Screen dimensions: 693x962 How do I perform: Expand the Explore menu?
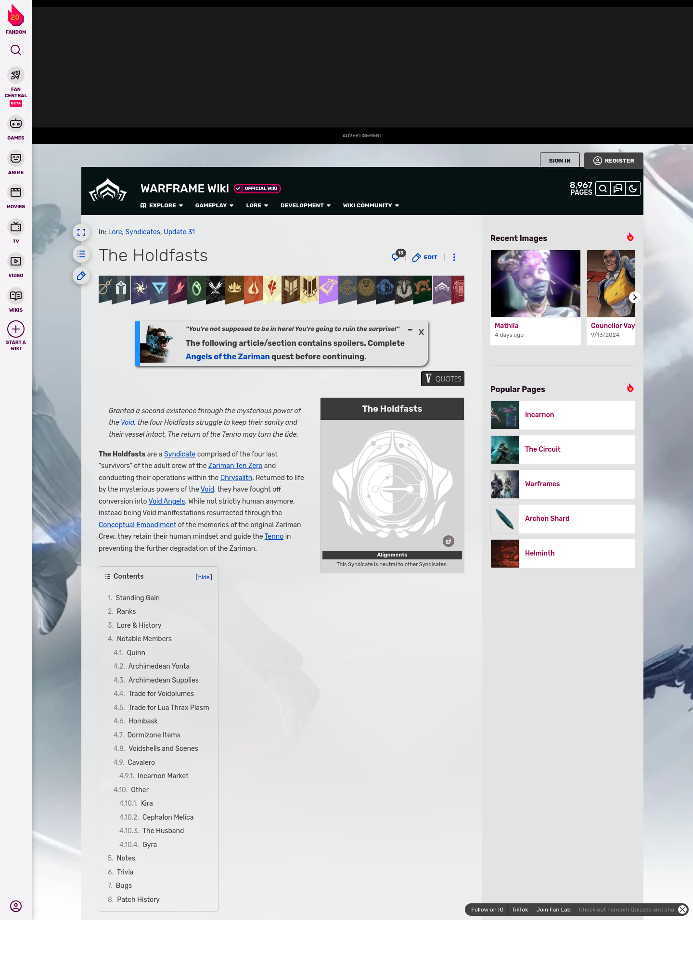point(162,205)
